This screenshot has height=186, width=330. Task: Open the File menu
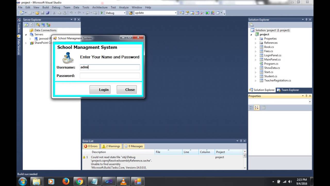pos(20,7)
